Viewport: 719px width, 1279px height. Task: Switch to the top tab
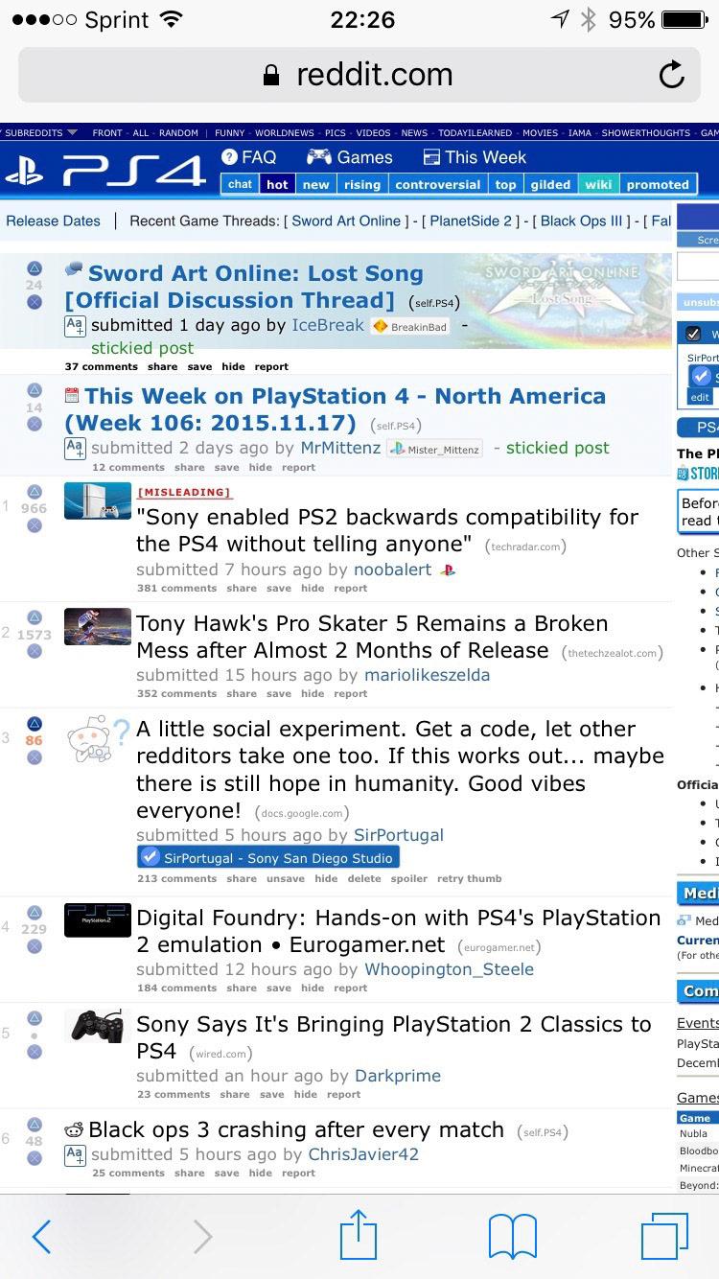pos(506,184)
